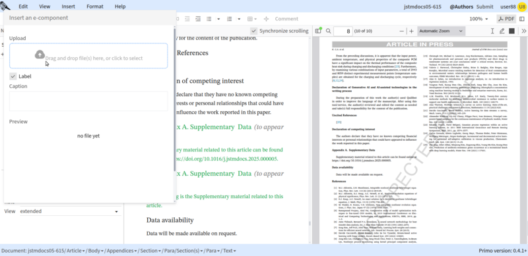The height and width of the screenshot is (256, 528).
Task: Toggle the PDF viewer sidebar icon
Action: click(318, 31)
